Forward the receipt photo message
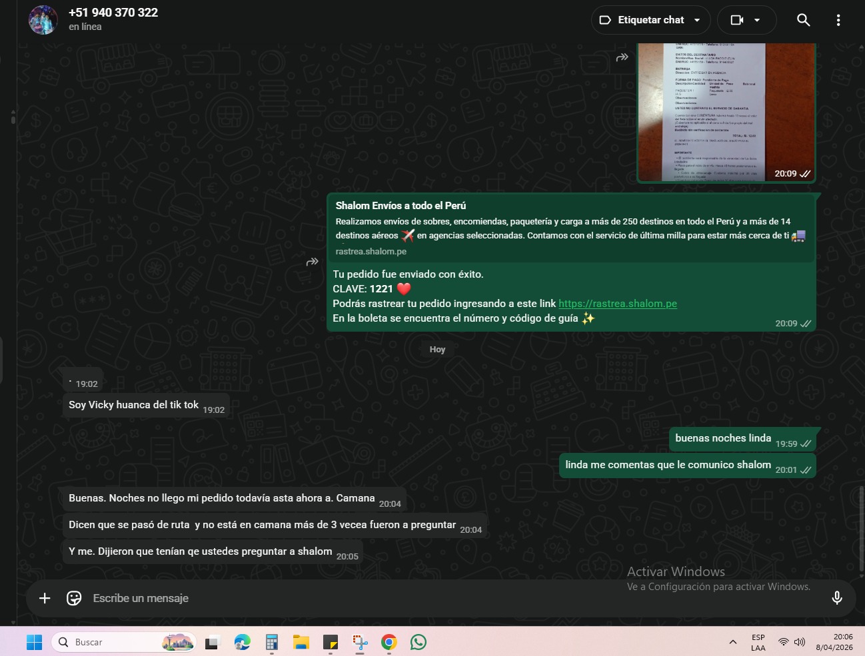865x656 pixels. 622,57
